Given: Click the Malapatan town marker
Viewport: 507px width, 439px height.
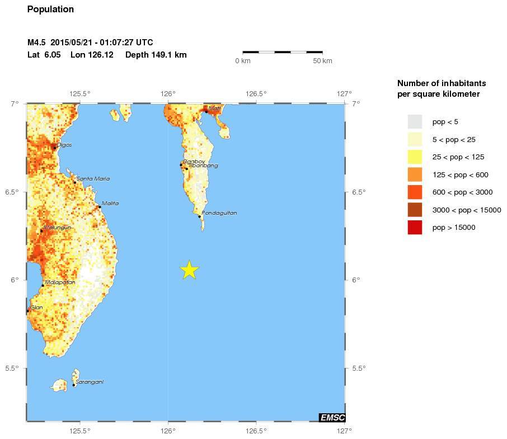Looking at the screenshot, I should (43, 285).
